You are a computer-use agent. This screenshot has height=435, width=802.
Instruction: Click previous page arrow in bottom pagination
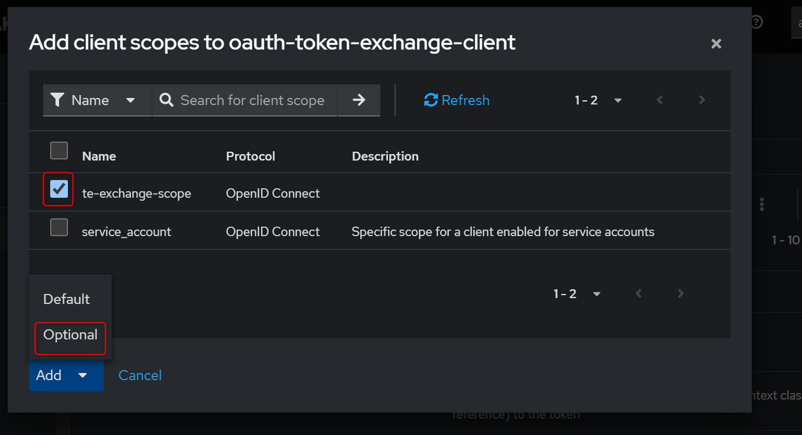pyautogui.click(x=638, y=293)
